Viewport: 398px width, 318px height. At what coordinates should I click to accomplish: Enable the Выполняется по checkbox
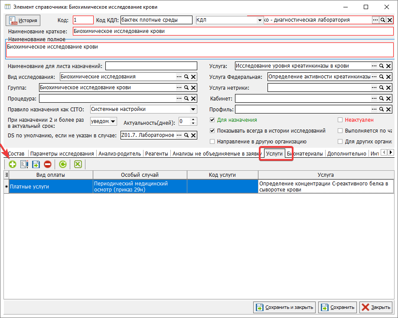coord(340,131)
